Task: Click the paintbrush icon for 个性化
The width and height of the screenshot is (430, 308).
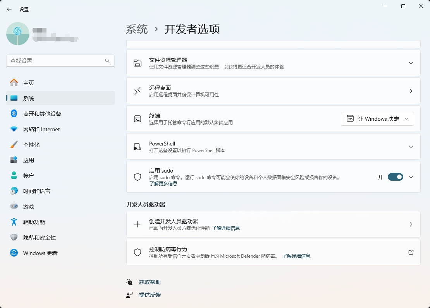Action: [x=14, y=144]
